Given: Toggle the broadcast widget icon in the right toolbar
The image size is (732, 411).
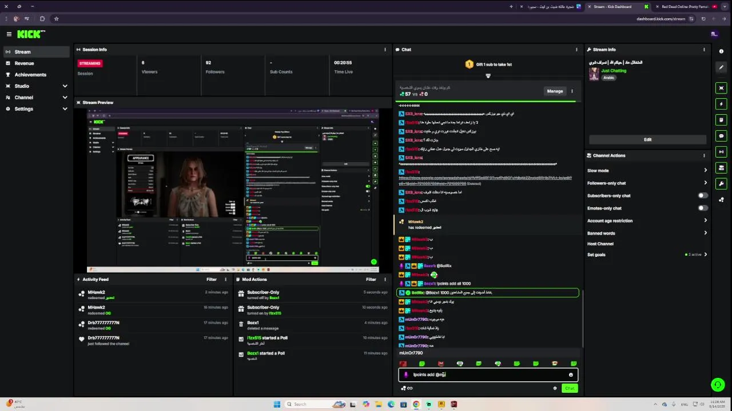Looking at the screenshot, I should [721, 152].
